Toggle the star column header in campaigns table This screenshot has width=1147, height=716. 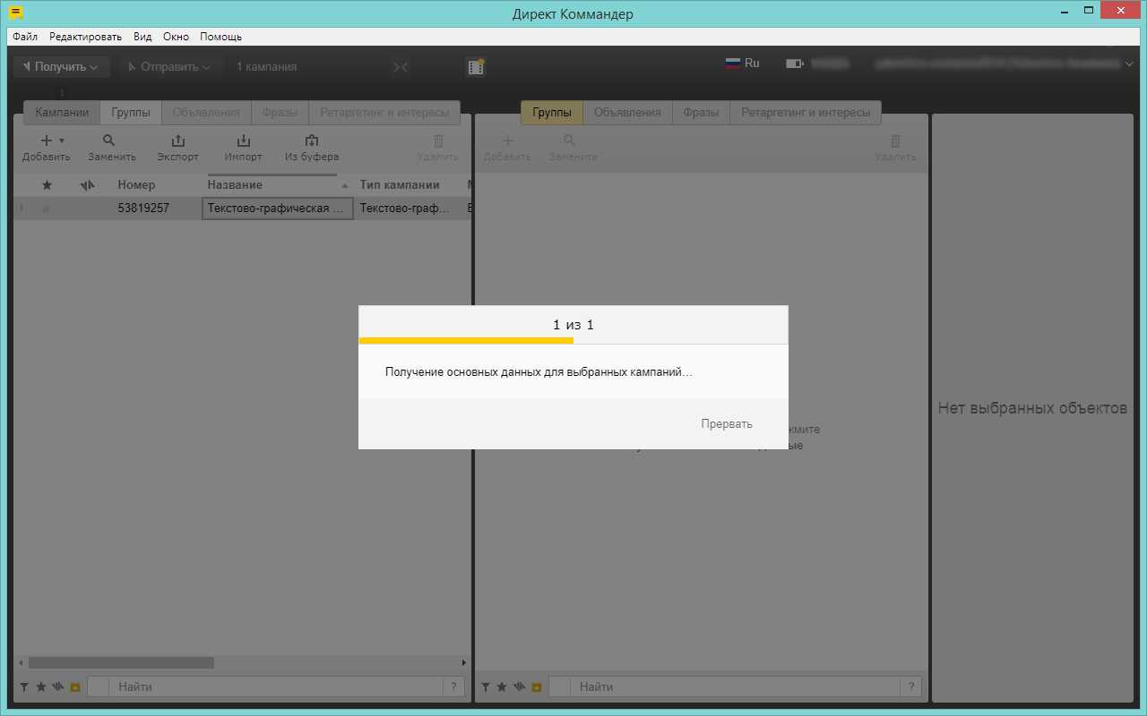[x=47, y=185]
